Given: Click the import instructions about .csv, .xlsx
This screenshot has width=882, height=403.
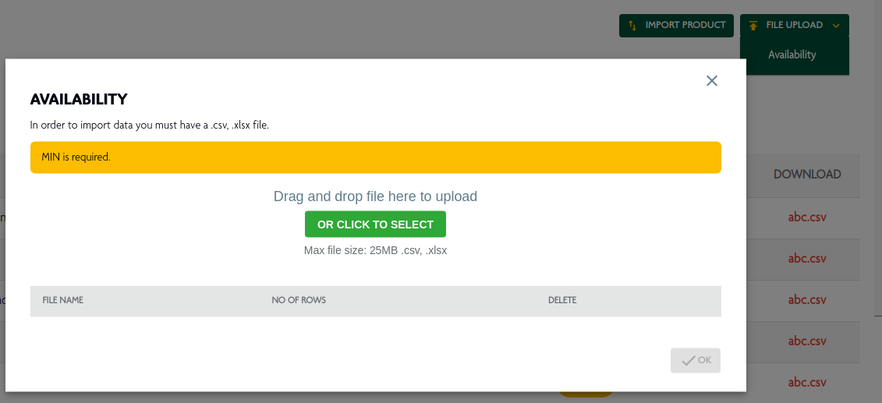Looking at the screenshot, I should pyautogui.click(x=150, y=125).
